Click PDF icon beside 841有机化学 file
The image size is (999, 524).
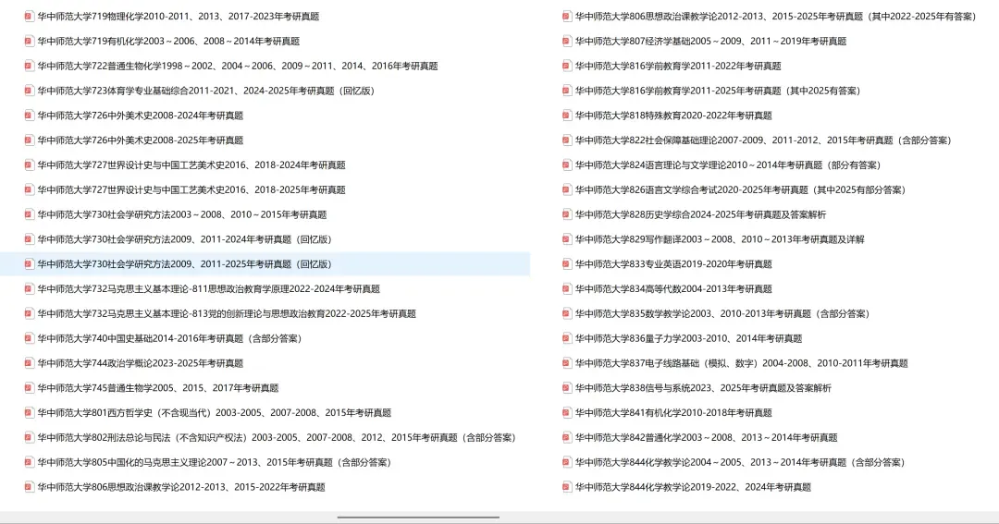pos(566,413)
